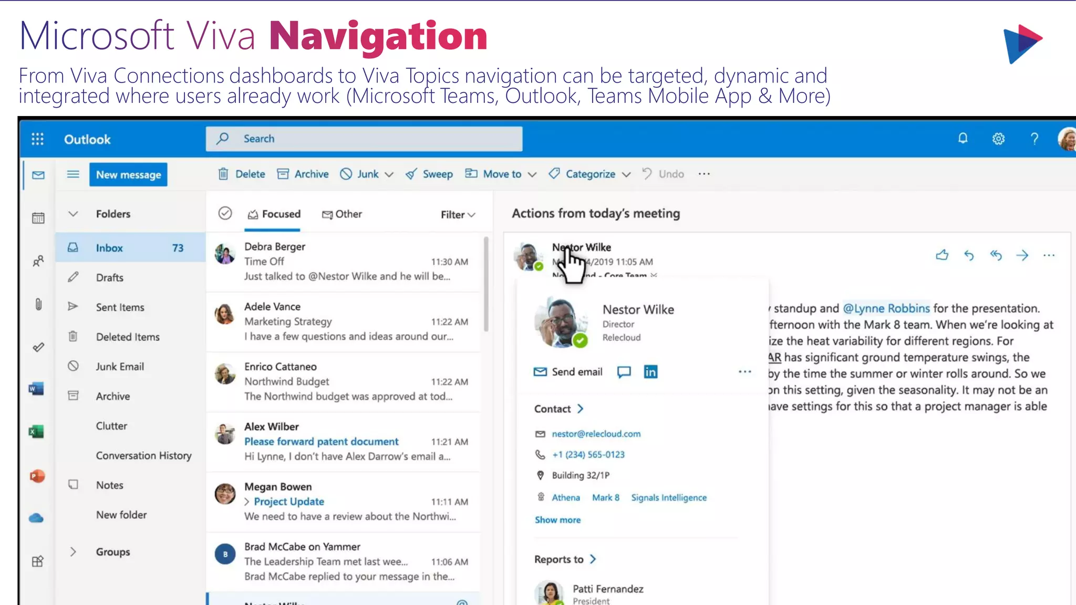Screen dimensions: 1076x605
Task: Open OneDrive cloud icon in rail
Action: [x=36, y=518]
